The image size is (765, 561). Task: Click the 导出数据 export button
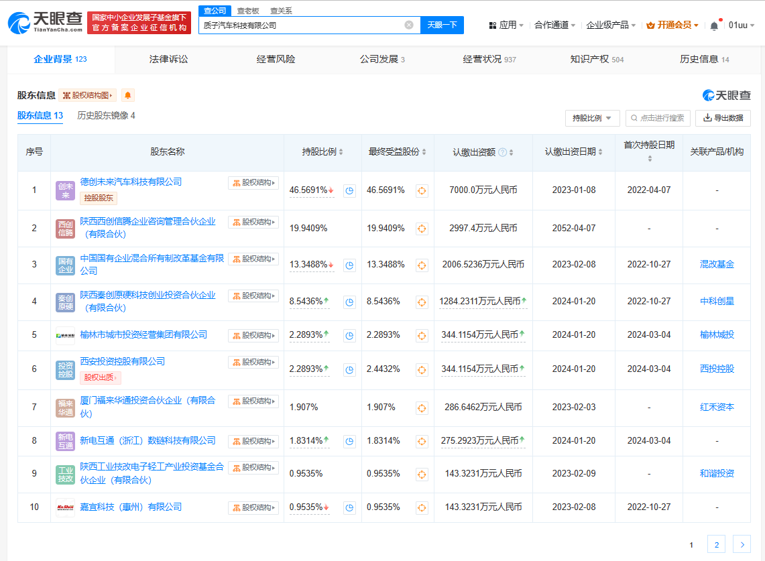pos(723,118)
